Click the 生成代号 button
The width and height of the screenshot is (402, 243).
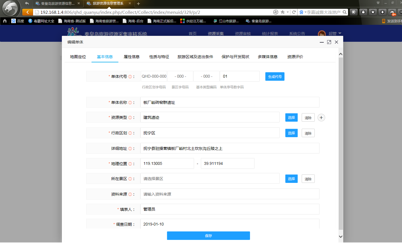click(x=275, y=76)
